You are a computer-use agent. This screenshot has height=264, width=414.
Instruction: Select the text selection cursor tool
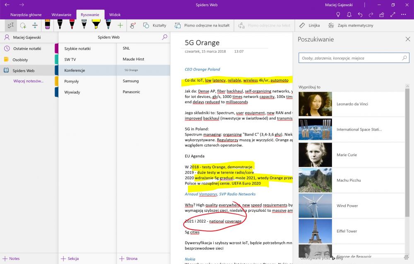point(11,25)
